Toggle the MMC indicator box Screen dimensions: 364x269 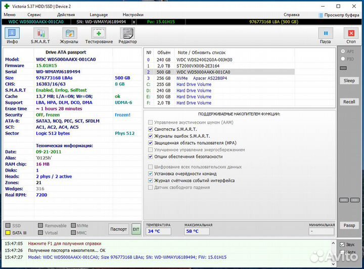pyautogui.click(x=73, y=233)
